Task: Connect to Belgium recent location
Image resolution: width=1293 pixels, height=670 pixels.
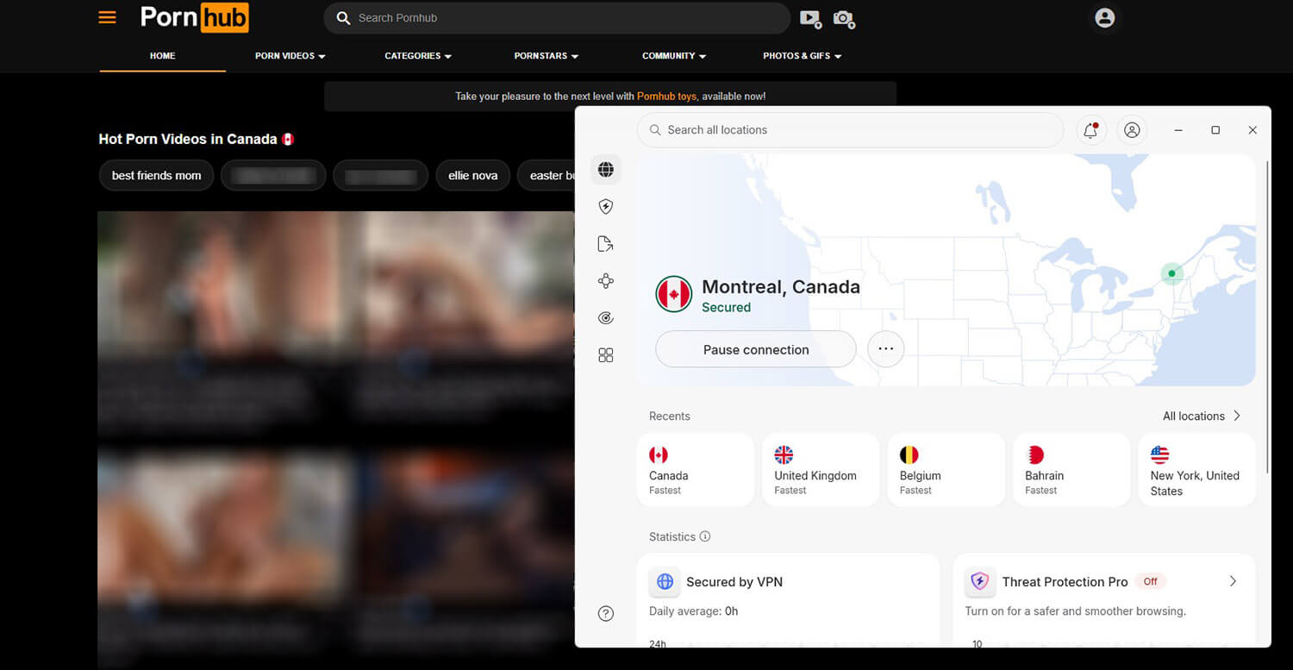Action: [x=946, y=470]
